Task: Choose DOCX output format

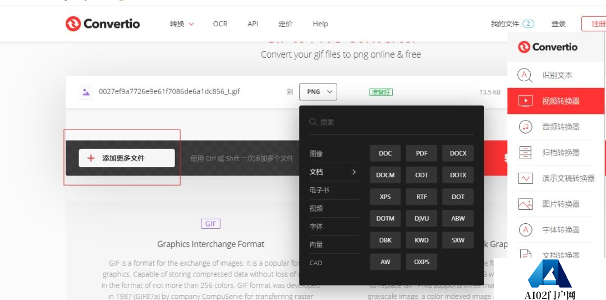Action: (458, 153)
